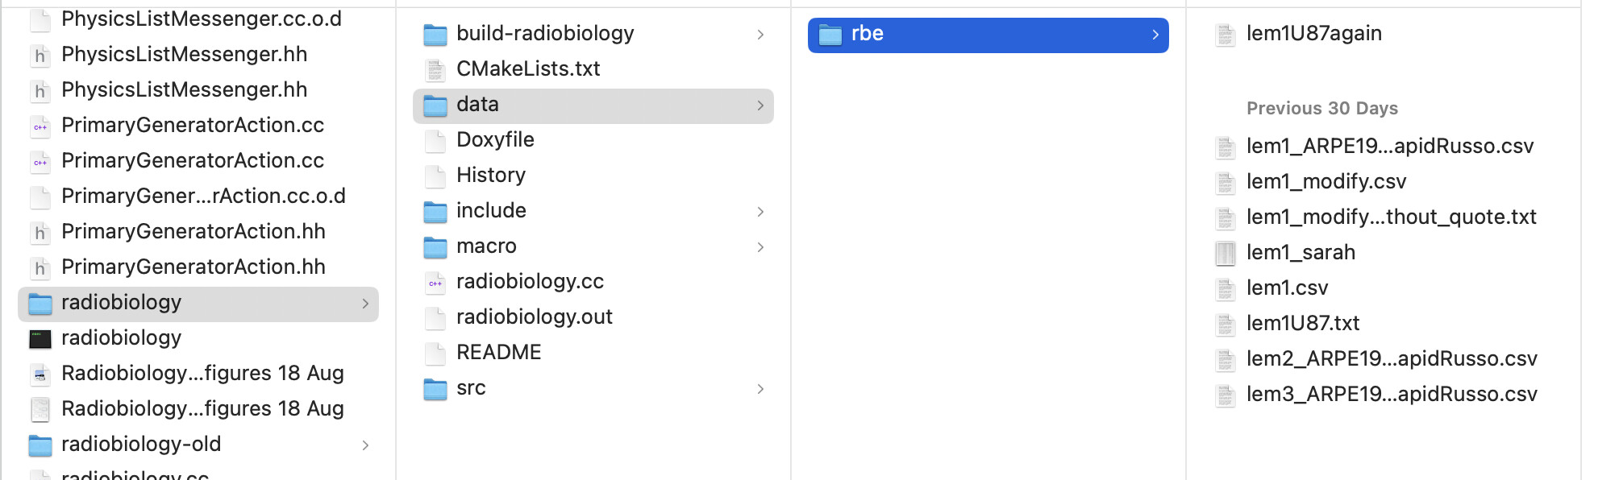The image size is (1619, 480).
Task: Click the radiobiology.cc C++ file icon
Action: [x=435, y=282]
